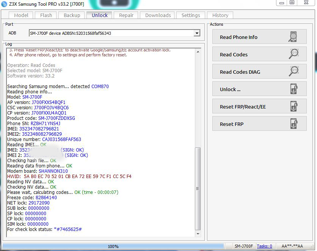Switch to the Flash tab

coord(46,15)
